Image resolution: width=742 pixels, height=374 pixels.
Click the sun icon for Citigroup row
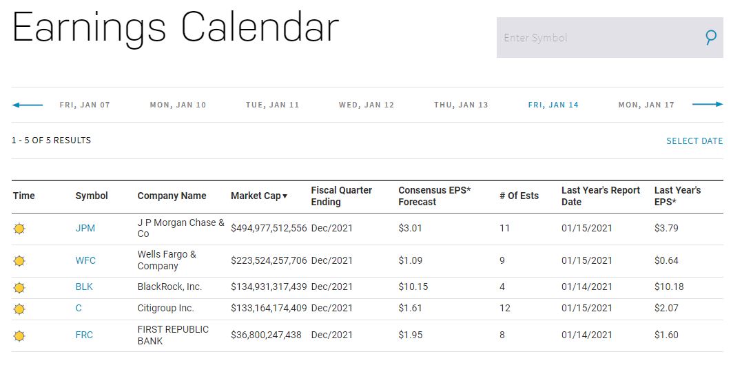[19, 309]
